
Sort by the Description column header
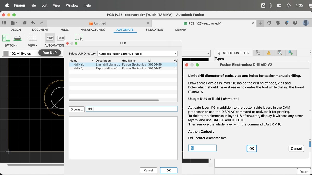(x=108, y=61)
